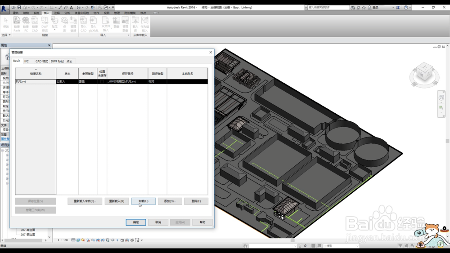Click the keyword search input field
Viewport: 450px width, 253px height.
click(328, 8)
